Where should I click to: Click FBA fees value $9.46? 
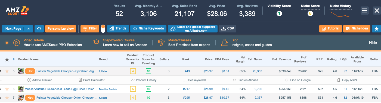(225, 89)
